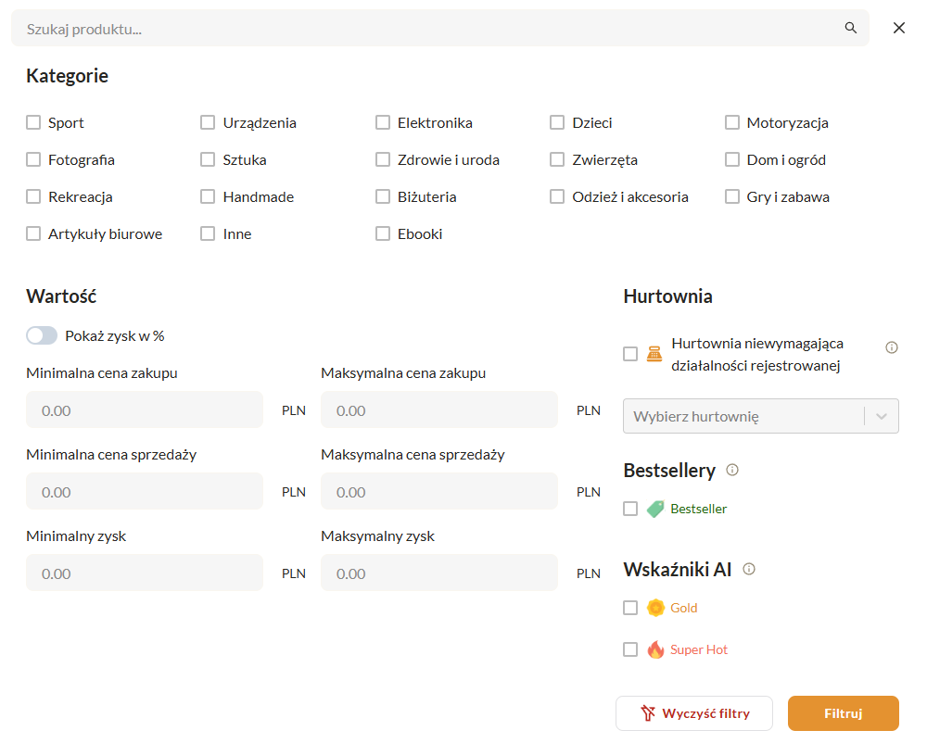Toggle the Pokaż zysk w % switch
Viewport: 927px width, 743px height.
click(42, 335)
